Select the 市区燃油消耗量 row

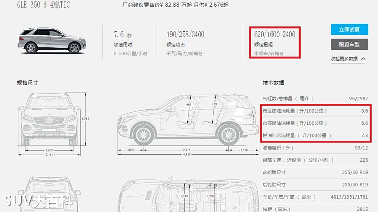coord(315,111)
